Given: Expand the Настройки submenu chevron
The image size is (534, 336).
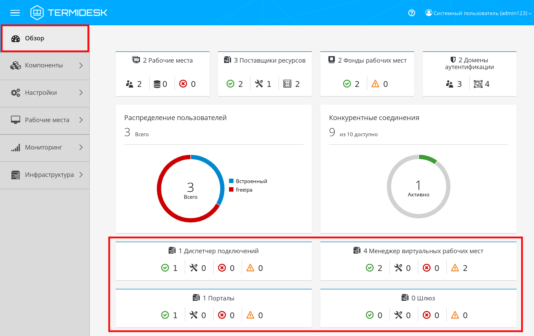Looking at the screenshot, I should click(x=81, y=93).
